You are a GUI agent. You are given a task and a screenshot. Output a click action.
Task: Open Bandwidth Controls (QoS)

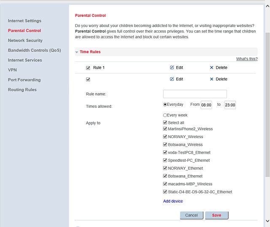click(35, 51)
